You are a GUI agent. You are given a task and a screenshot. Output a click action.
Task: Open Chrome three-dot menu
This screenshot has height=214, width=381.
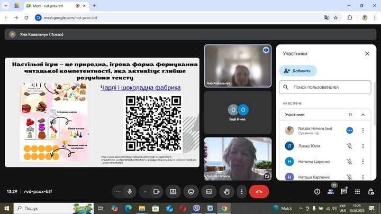(375, 18)
